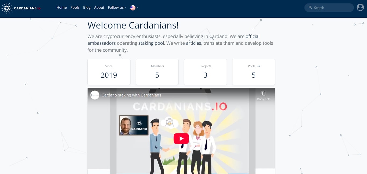Select the Home menu item
The height and width of the screenshot is (174, 367).
point(61,7)
